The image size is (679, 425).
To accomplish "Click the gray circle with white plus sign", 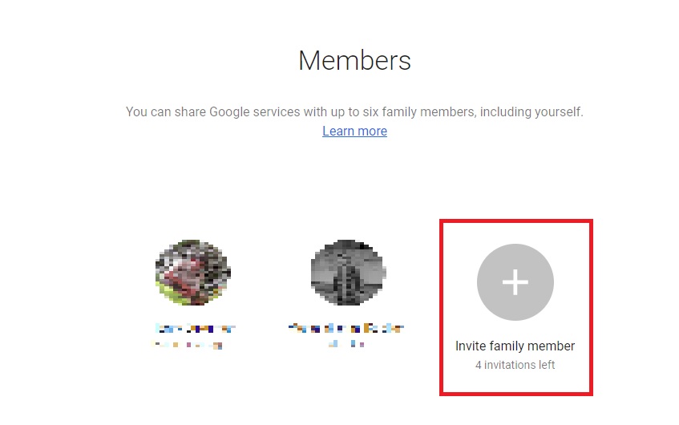I will [515, 282].
